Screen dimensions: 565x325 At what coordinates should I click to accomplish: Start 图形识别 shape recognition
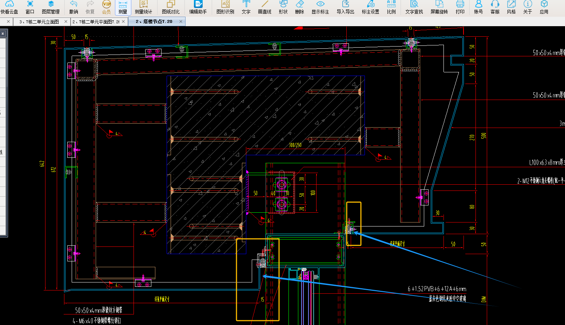(x=225, y=7)
